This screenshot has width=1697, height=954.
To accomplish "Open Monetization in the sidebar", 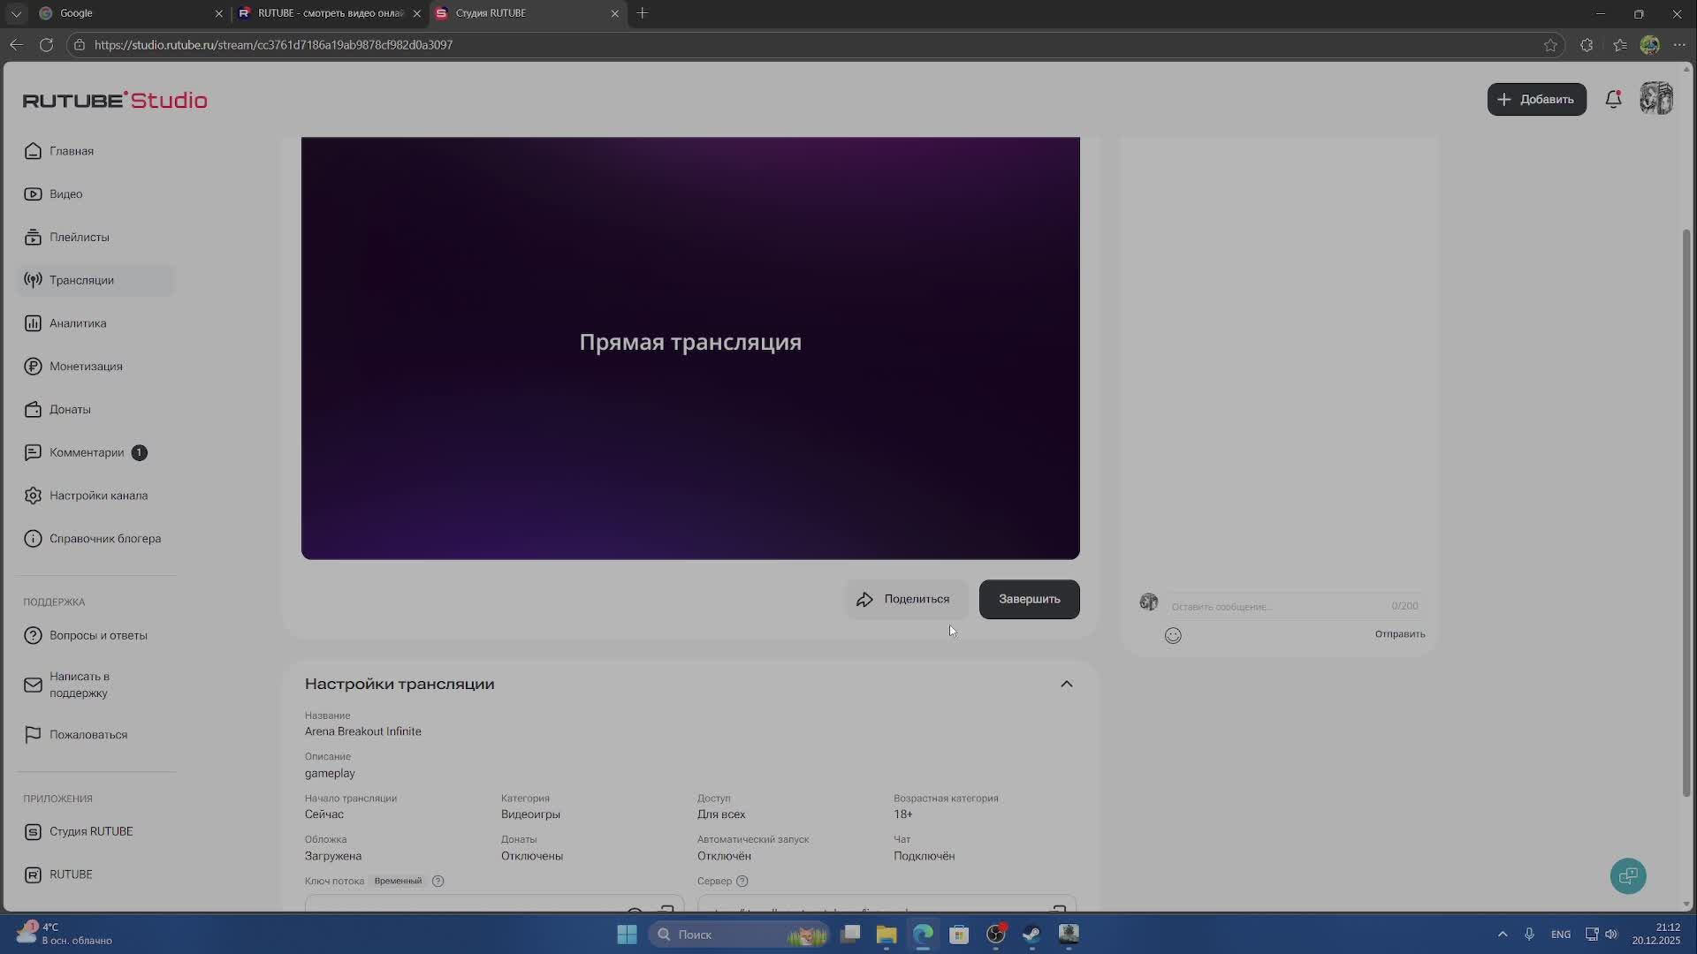I will (86, 367).
